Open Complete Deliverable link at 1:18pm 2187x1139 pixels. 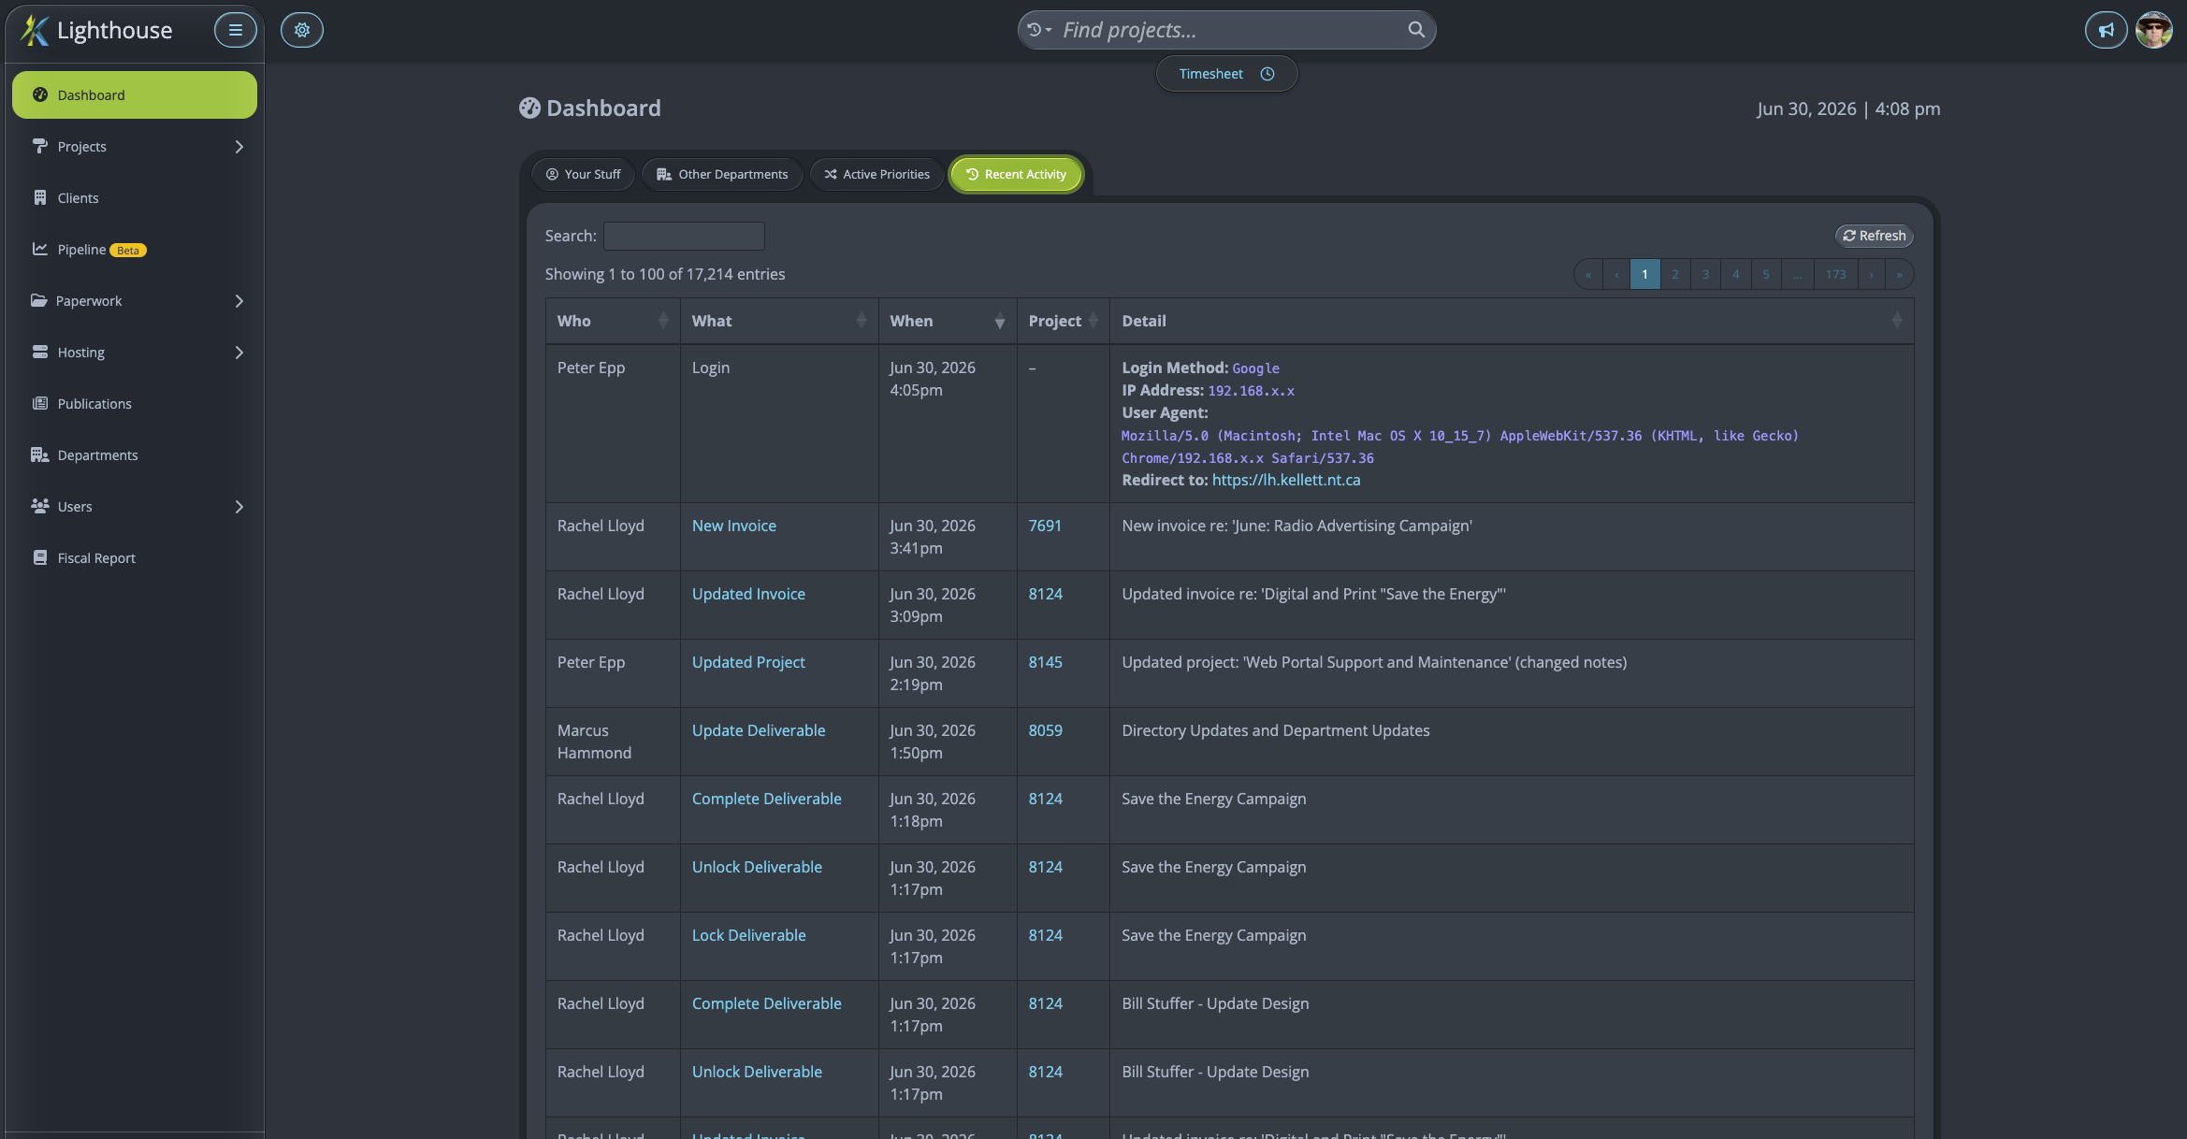point(767,799)
